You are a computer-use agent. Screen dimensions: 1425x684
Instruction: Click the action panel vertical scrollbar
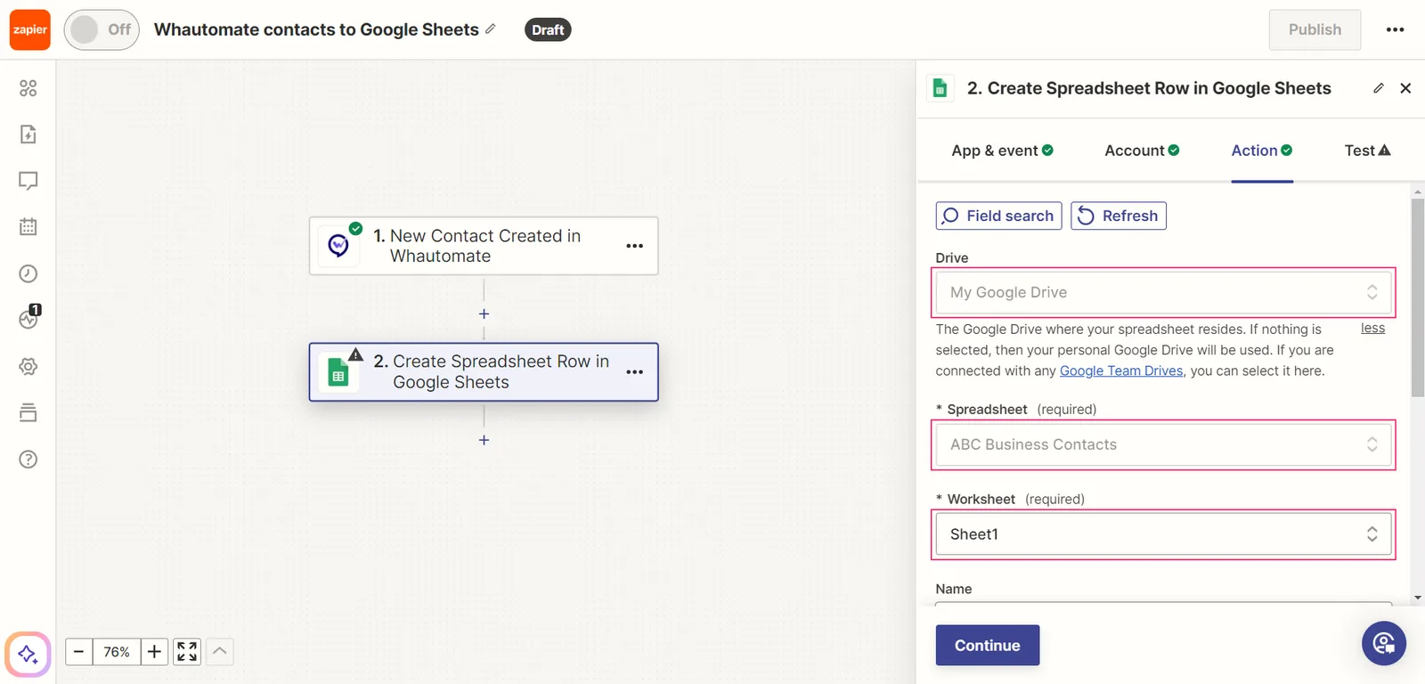point(1418,297)
